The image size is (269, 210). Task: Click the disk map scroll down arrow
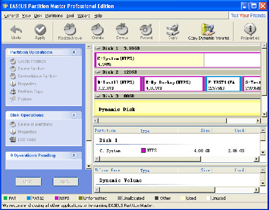264,114
